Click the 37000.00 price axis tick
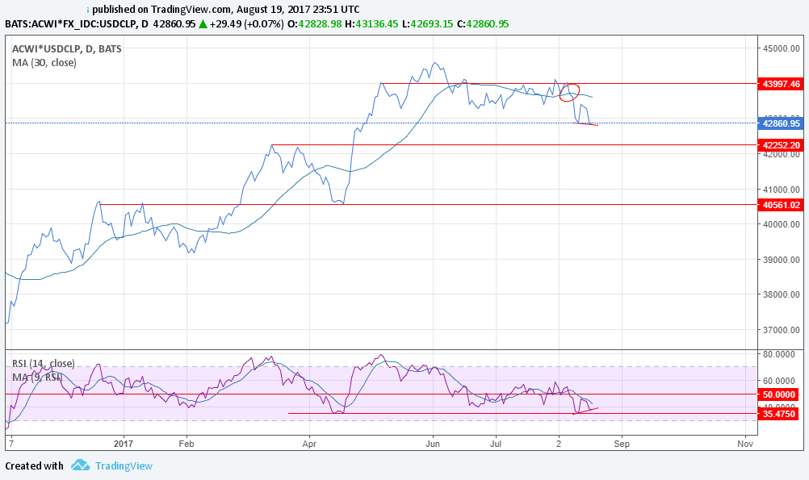Screen dimensions: 809x480 (x=781, y=329)
